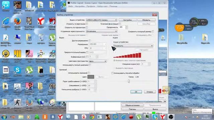The image size is (214, 120).
Task: Select the GTA Vice City desktop shortcut
Action: pyautogui.click(x=29, y=56)
